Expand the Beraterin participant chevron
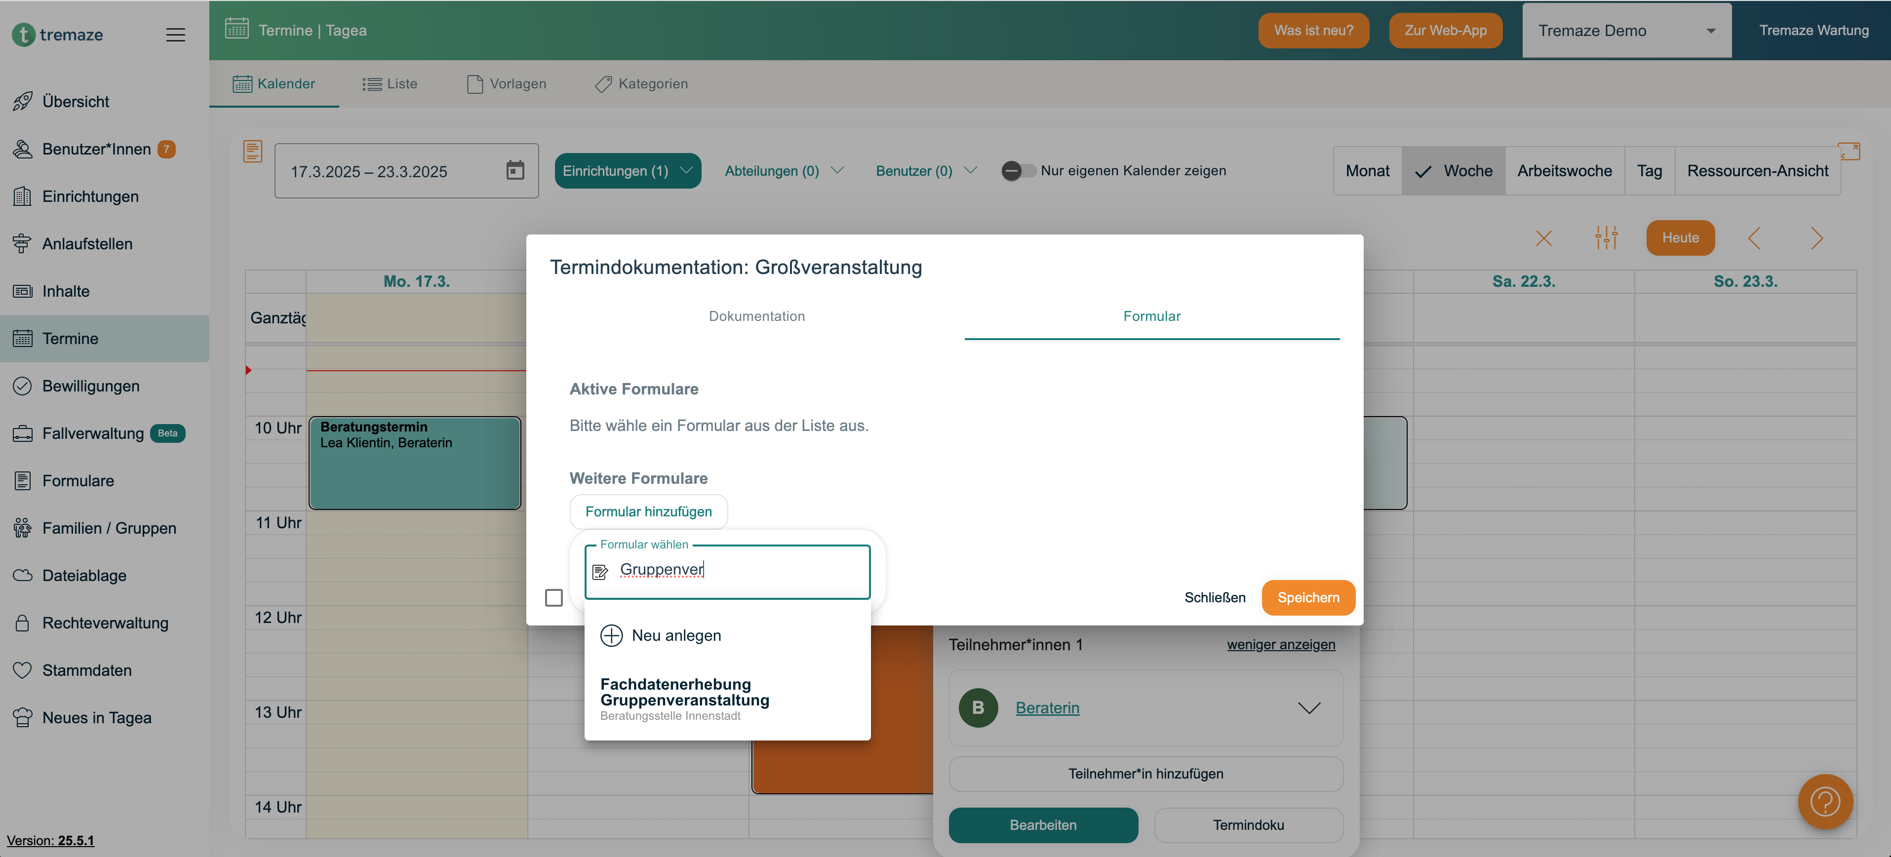 coord(1309,708)
